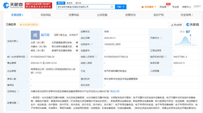Click the blurred user avatar in the top right
Viewport: 203px width, 113px height.
click(x=197, y=7)
